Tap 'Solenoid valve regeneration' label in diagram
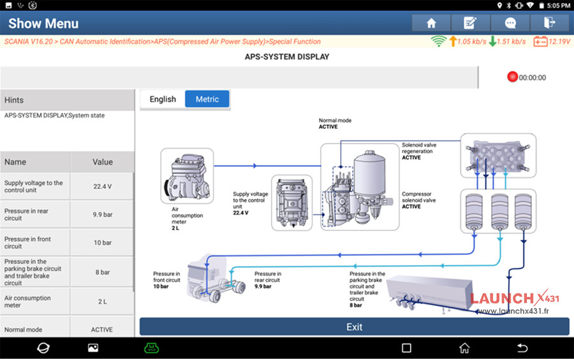 (419, 151)
